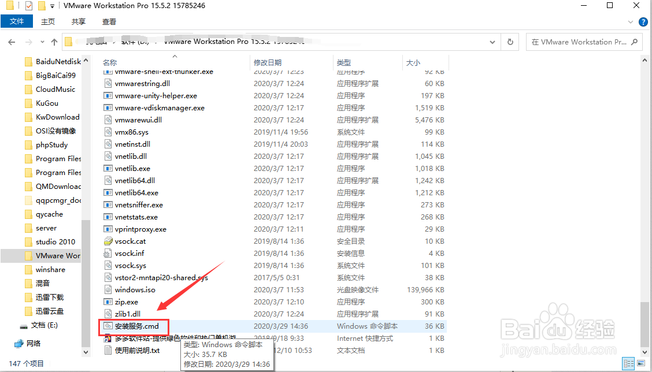The height and width of the screenshot is (372, 652).
Task: Click the vnetlib64.dll file icon
Action: [x=108, y=180]
